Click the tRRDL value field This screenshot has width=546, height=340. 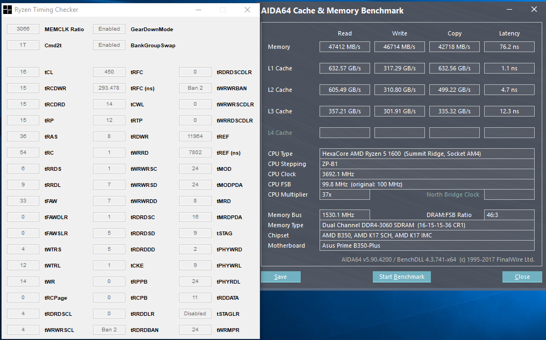(23, 185)
